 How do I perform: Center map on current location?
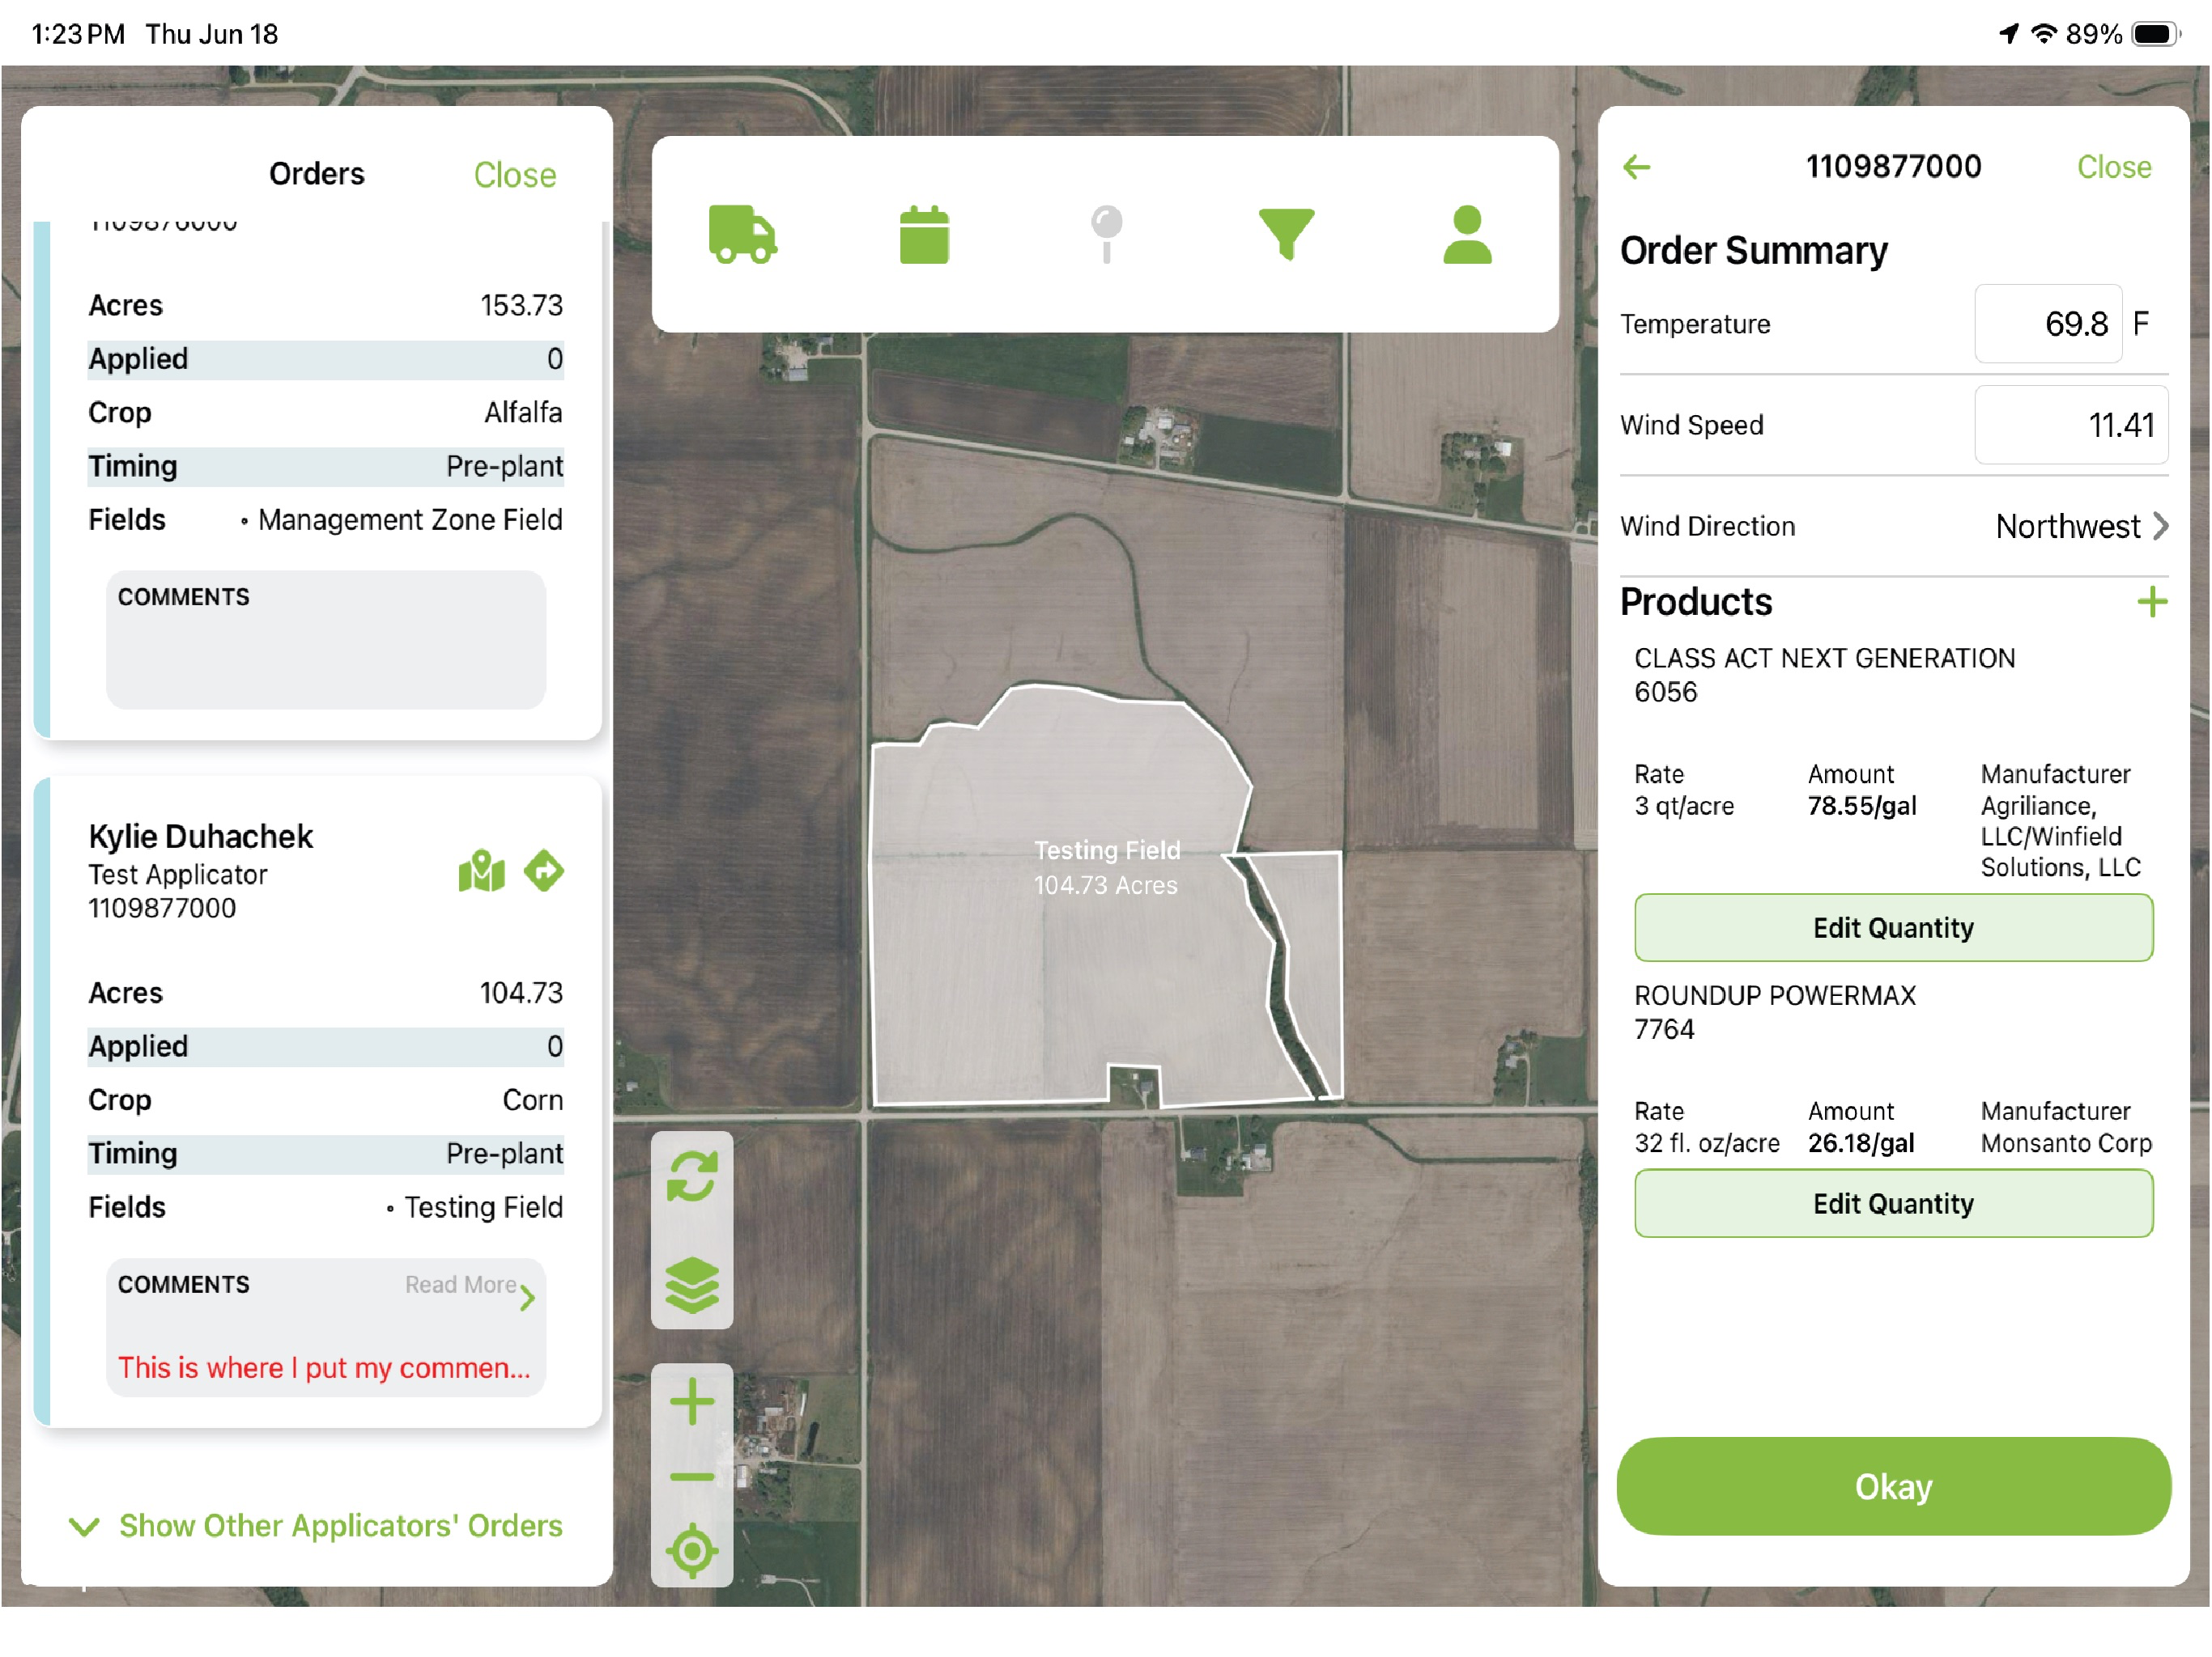coord(692,1551)
